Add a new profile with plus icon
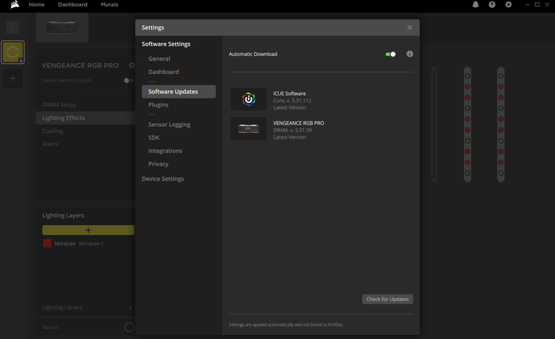555x339 pixels. point(12,78)
